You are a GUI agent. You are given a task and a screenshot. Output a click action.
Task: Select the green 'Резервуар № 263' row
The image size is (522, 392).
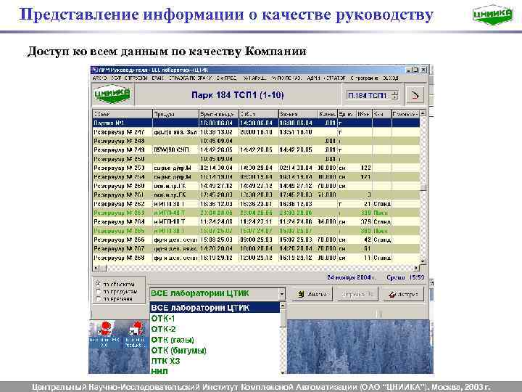(x=256, y=213)
